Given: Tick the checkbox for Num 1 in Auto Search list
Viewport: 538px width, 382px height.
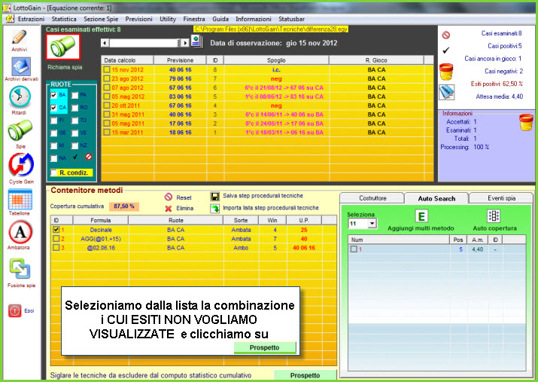Looking at the screenshot, I should (354, 249).
